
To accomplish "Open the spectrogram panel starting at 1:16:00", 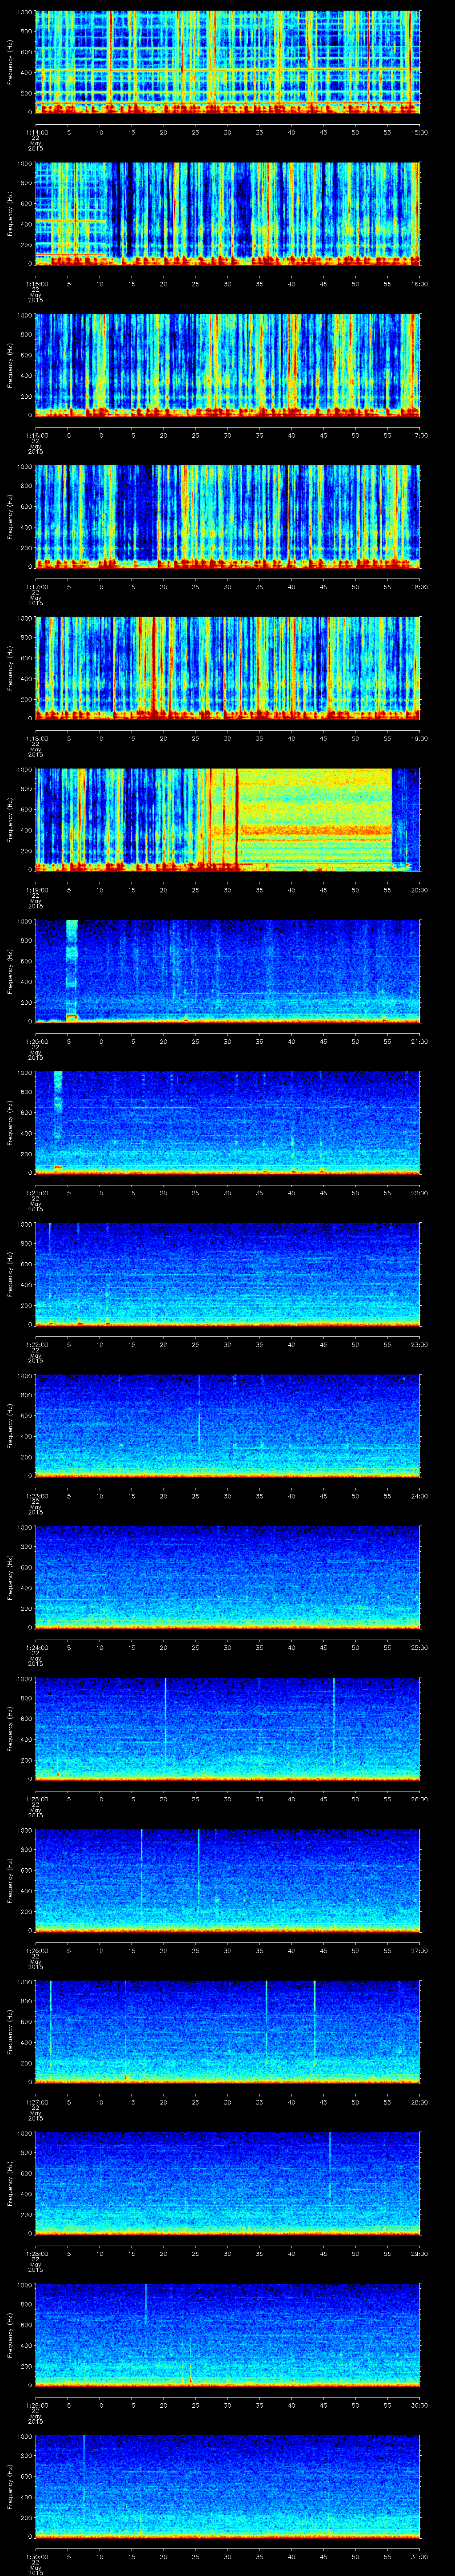I will coord(228,366).
